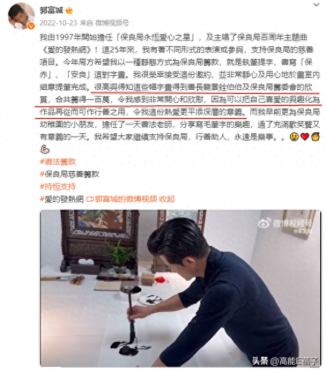Open 郭富城's profile avatar

[21, 16]
